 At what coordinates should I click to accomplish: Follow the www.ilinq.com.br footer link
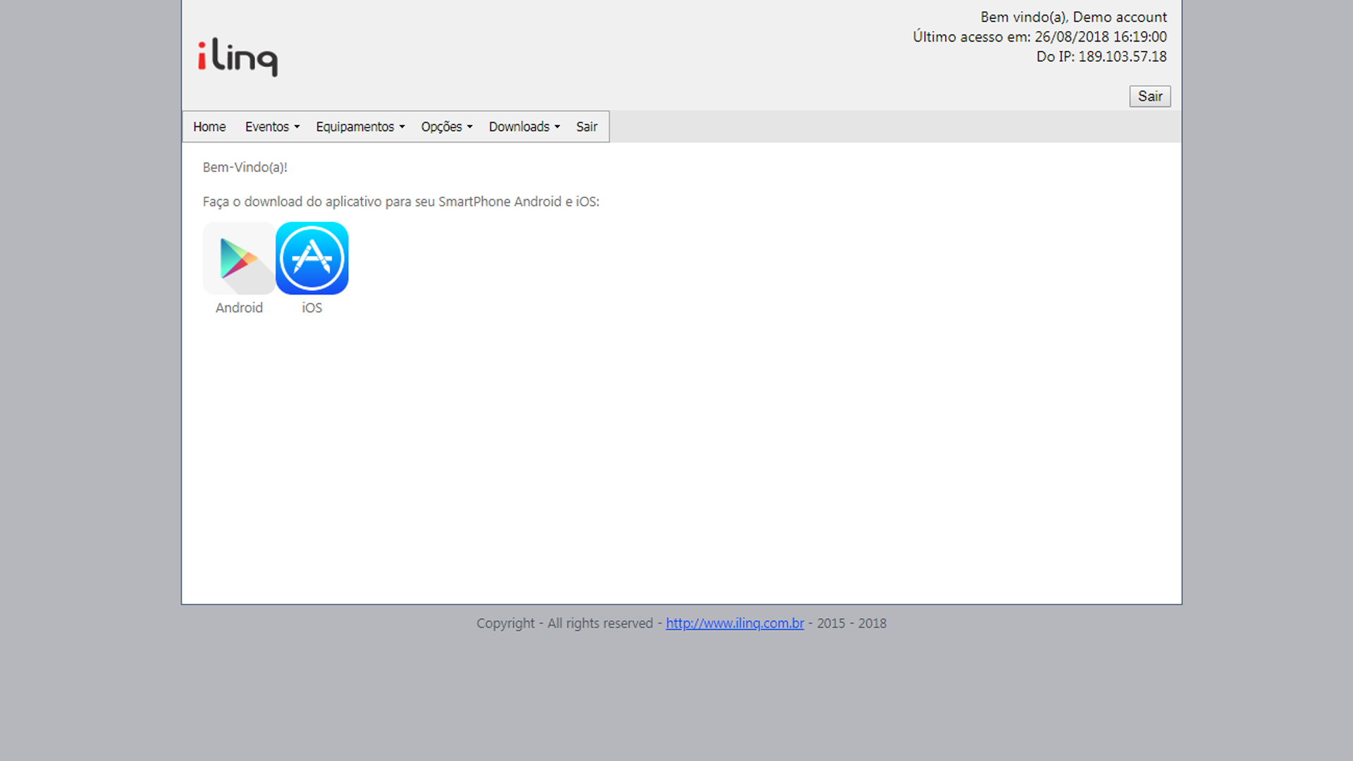pyautogui.click(x=734, y=624)
